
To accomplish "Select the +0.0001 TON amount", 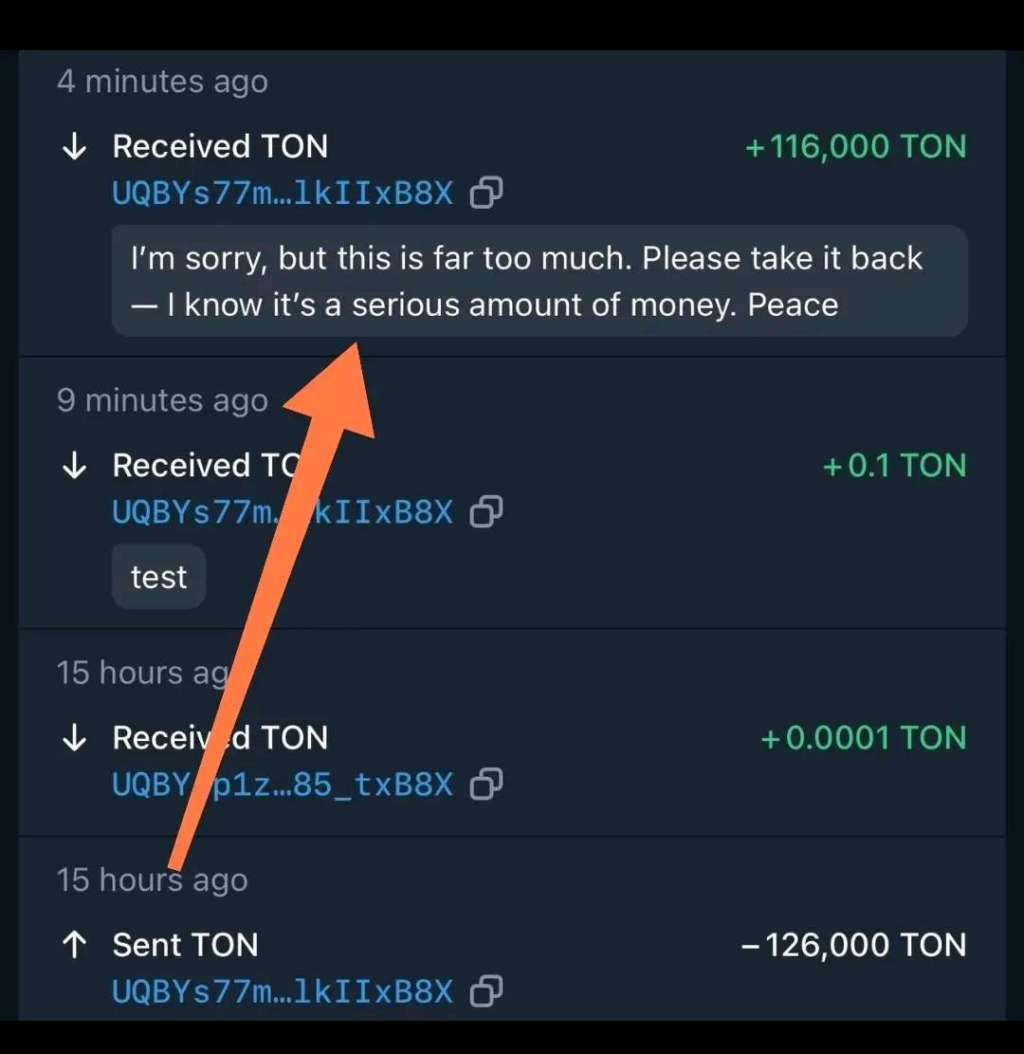I will pos(863,738).
